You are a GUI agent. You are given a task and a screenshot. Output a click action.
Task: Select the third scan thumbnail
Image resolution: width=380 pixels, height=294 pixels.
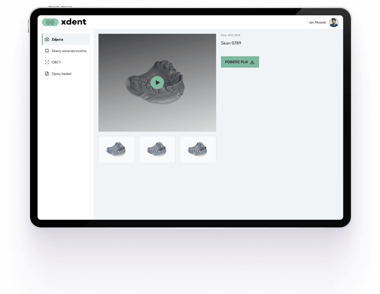(x=198, y=149)
